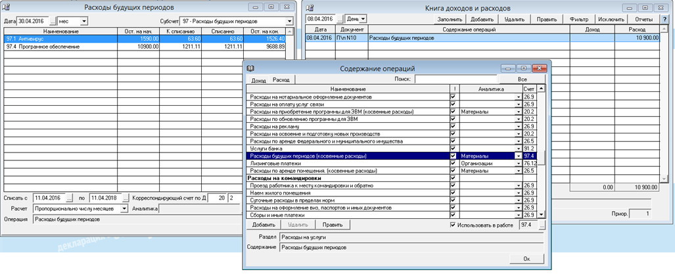Open analytics dropdown for Расходы по аренде помещения row
The image size is (675, 276).
point(519,171)
